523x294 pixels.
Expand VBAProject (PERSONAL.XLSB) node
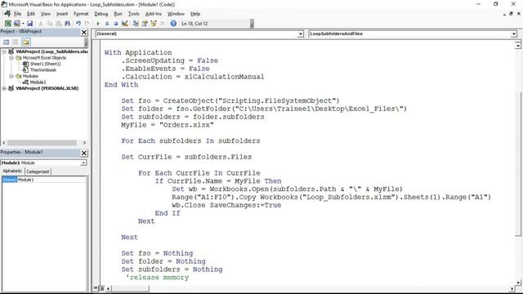tap(4, 88)
